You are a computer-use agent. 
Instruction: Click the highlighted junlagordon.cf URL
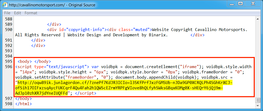(x=124, y=88)
